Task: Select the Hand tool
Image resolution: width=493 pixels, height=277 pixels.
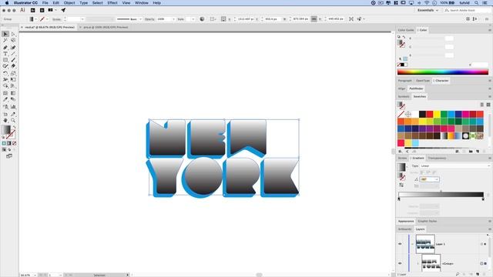Action: (x=5, y=120)
